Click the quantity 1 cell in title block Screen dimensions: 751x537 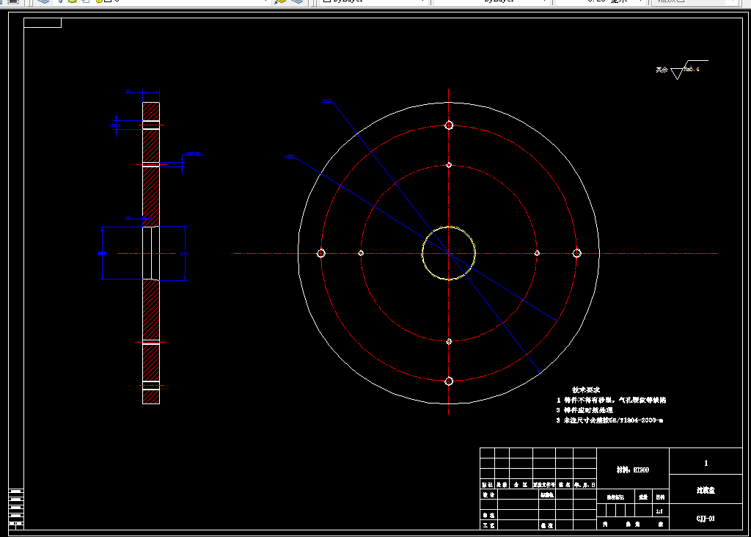pos(706,461)
